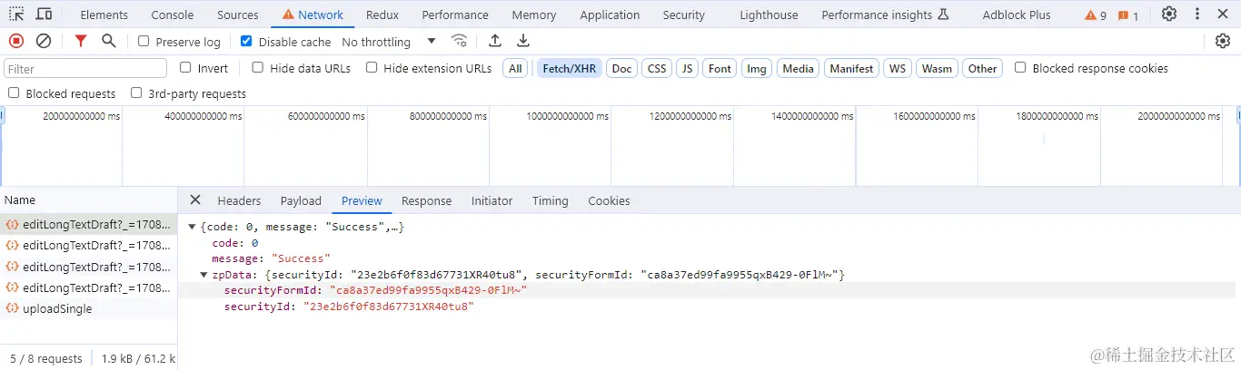This screenshot has width=1241, height=370.
Task: Close the DevTools panel
Action: click(x=1223, y=15)
